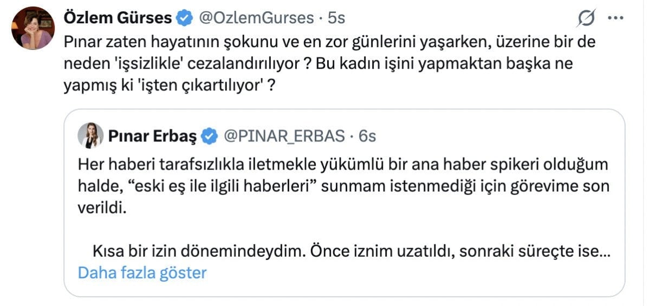Viewport: 650px width, 306px height.
Task: Click verified badge next to Pınar Erbaş
Action: coord(209,136)
